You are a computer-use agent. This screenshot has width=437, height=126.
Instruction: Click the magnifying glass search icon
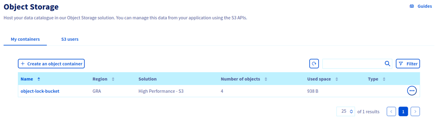point(387,64)
